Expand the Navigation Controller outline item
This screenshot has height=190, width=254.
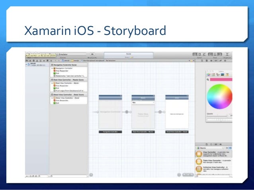pos(52,68)
